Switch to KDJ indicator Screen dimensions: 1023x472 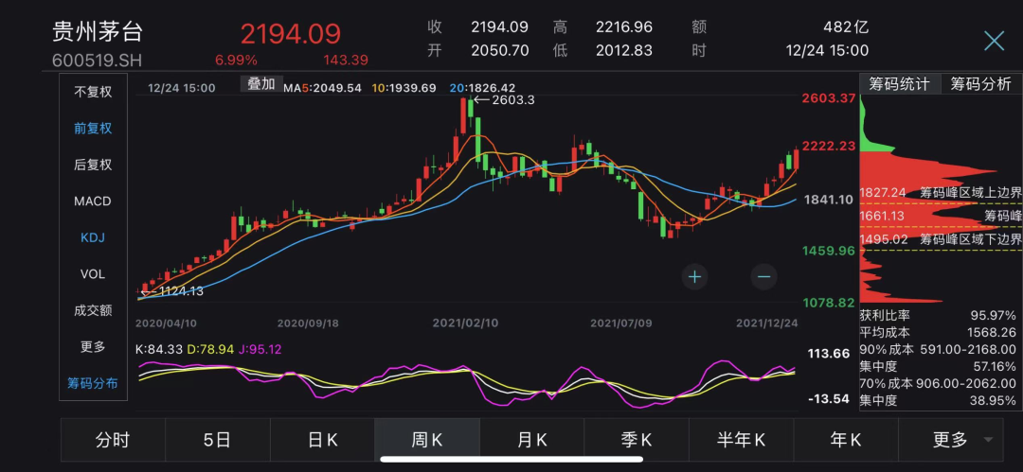(93, 237)
